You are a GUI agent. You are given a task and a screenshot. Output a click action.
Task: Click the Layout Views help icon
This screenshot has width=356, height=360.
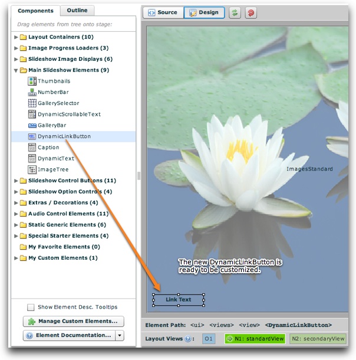(x=188, y=339)
